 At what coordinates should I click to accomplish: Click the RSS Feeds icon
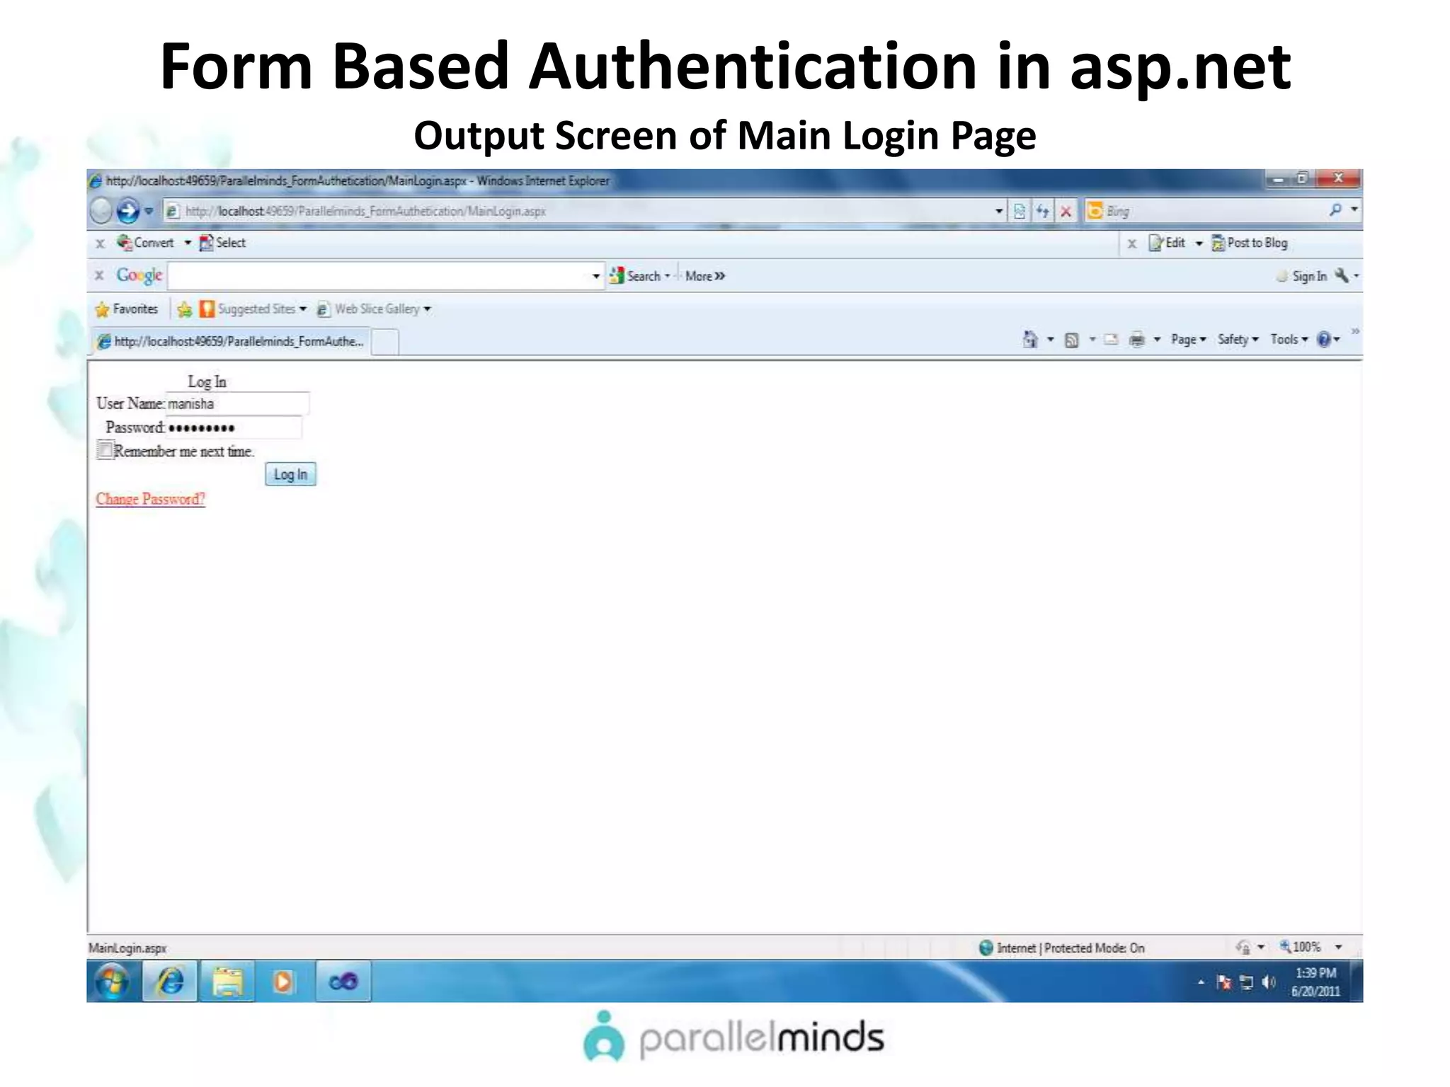click(x=1072, y=340)
